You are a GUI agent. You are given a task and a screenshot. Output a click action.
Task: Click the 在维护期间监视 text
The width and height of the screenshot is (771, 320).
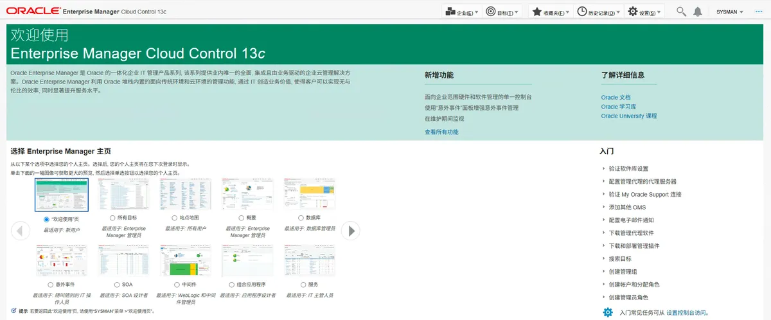(444, 119)
